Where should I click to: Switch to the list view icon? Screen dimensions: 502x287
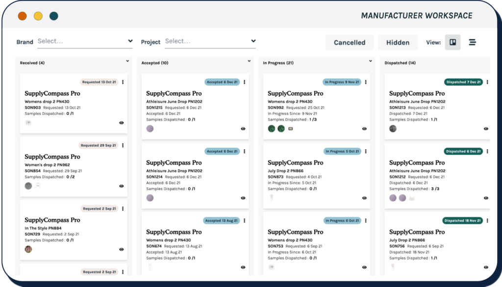click(472, 42)
